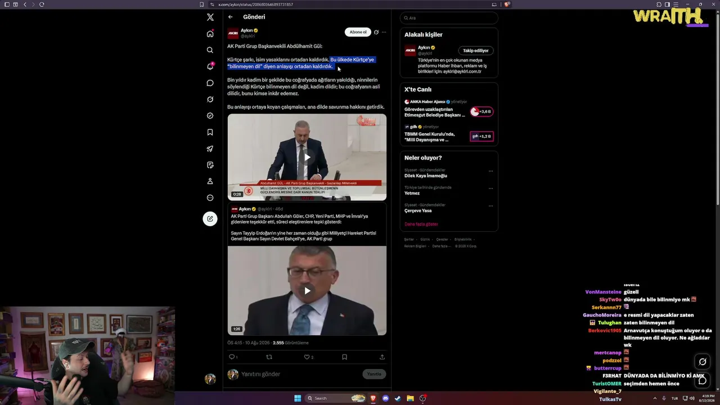Open Daha fazla göster link
The image size is (720, 405).
[x=421, y=224]
